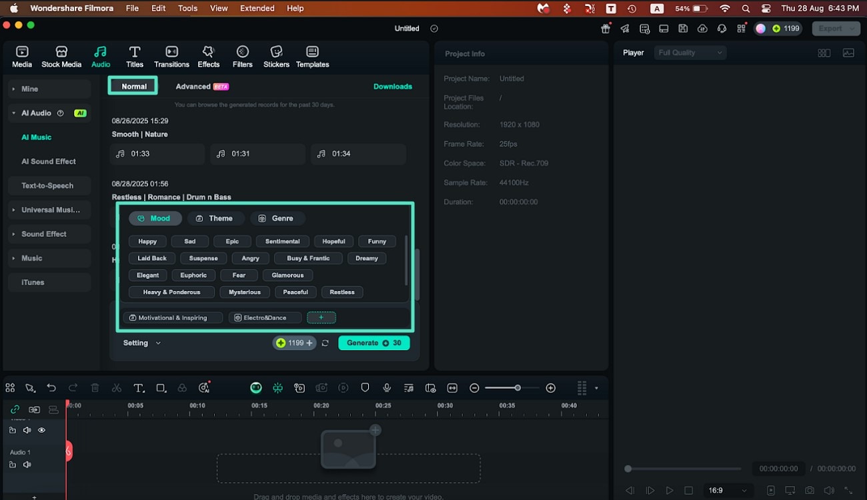Click the dashed plus add-tag button
Viewport: 867px width, 500px height.
321,318
